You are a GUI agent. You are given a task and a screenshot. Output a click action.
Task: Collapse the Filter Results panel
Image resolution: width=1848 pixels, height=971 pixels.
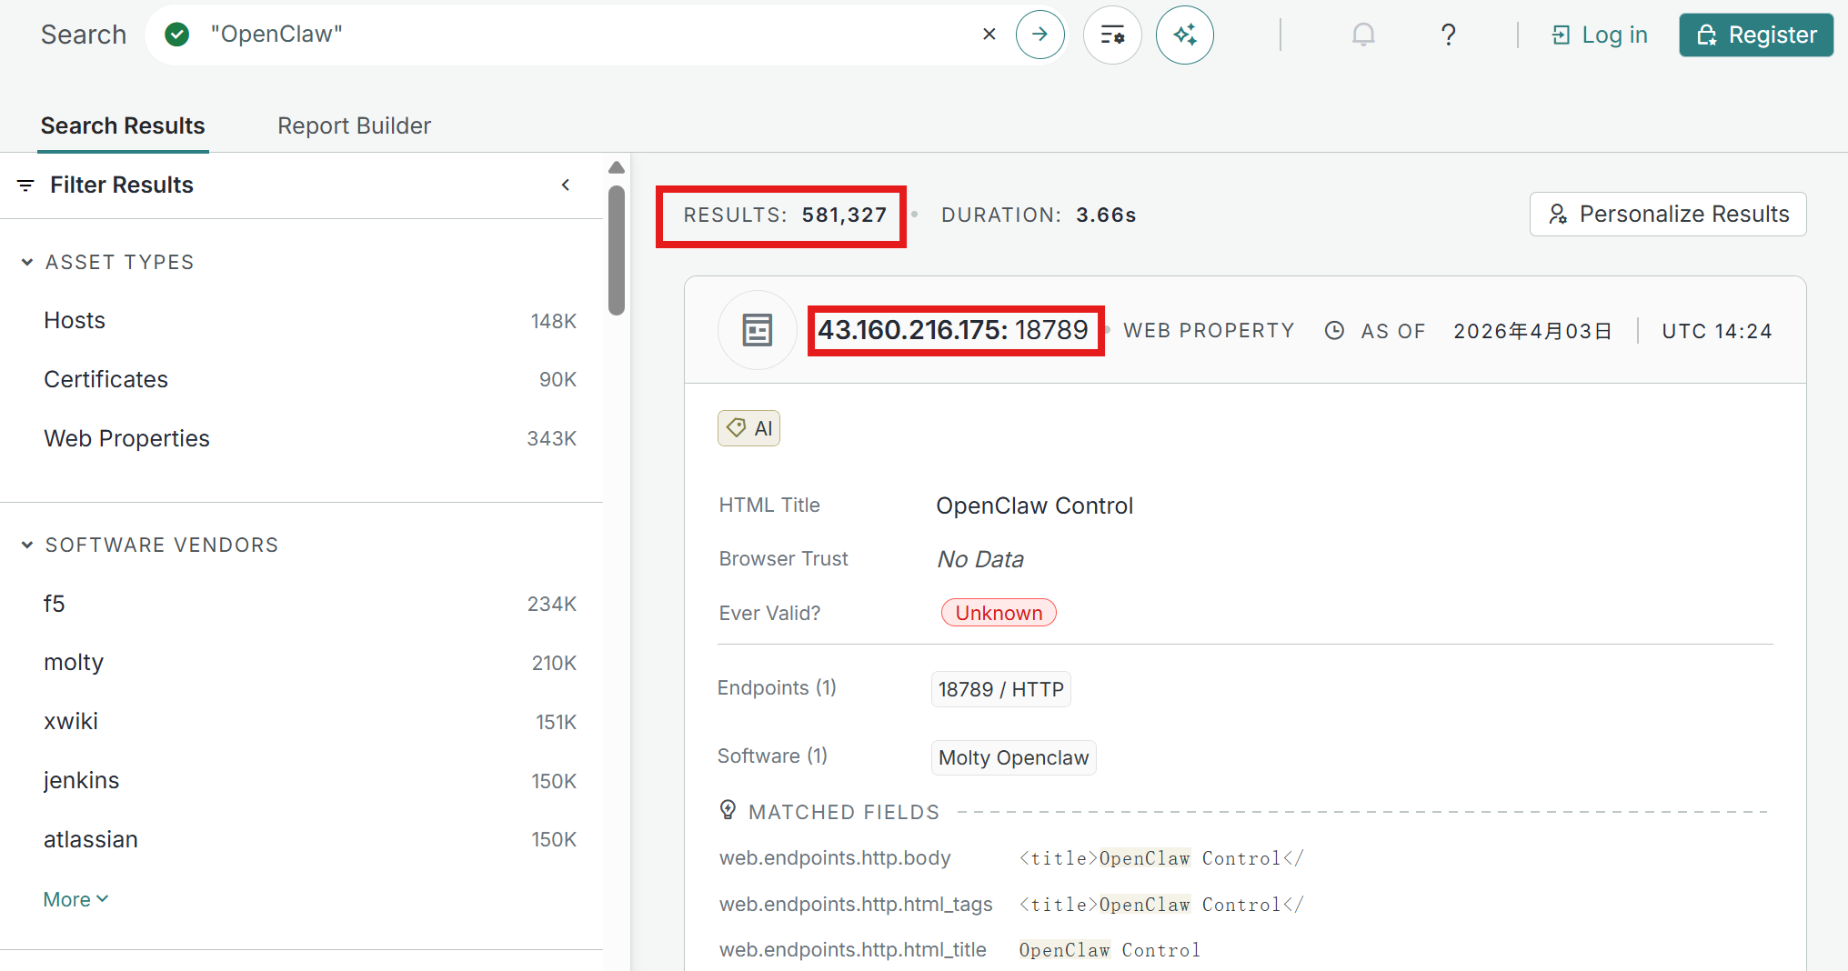[566, 185]
